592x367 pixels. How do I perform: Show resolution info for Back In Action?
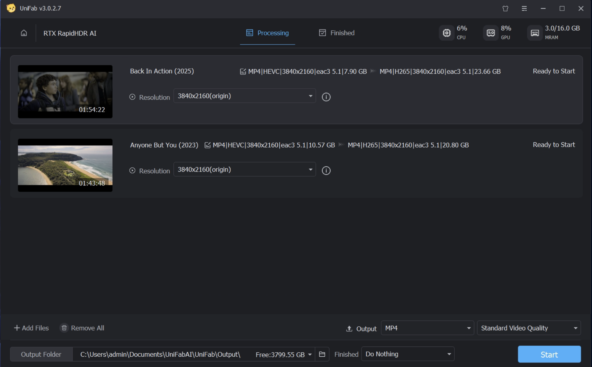[x=326, y=97]
